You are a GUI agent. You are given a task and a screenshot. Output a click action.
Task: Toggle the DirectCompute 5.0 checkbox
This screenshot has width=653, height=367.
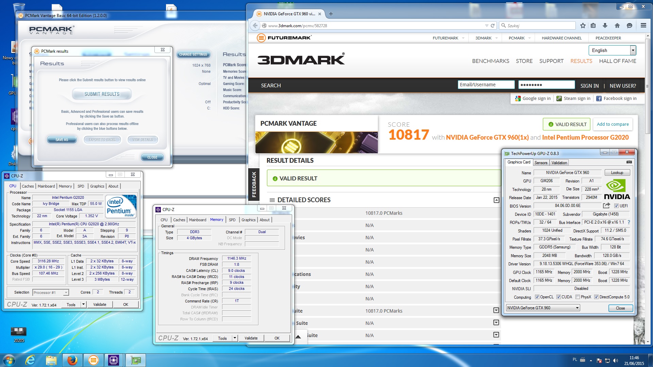click(596, 297)
